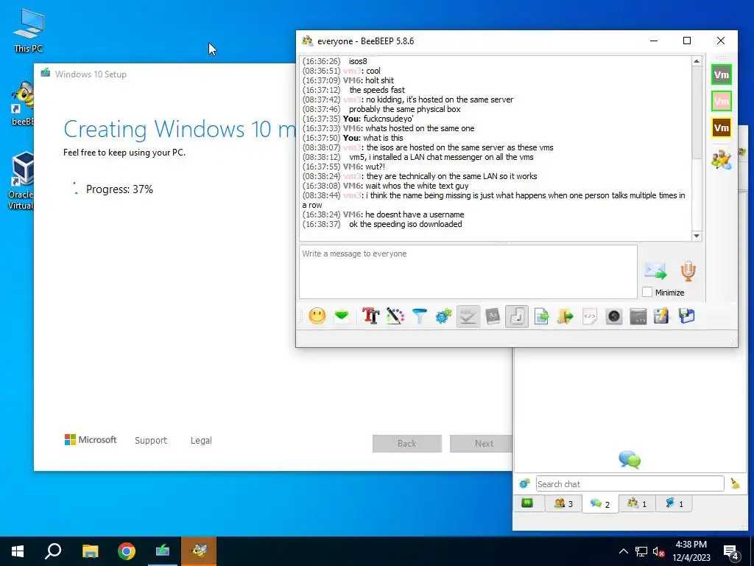The height and width of the screenshot is (566, 754).
Task: Click the Back button in Windows Setup
Action: [406, 443]
